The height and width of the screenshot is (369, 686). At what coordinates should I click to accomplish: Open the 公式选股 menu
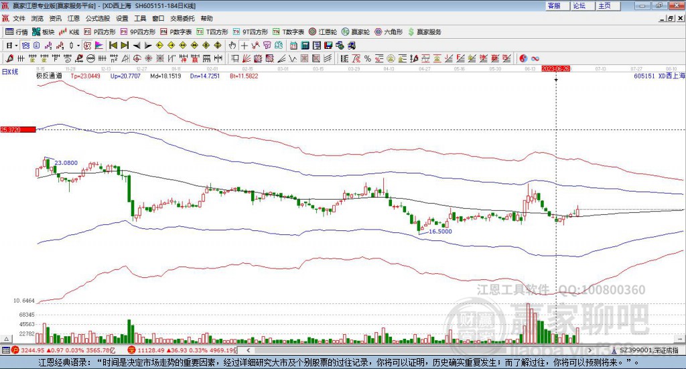click(x=98, y=18)
